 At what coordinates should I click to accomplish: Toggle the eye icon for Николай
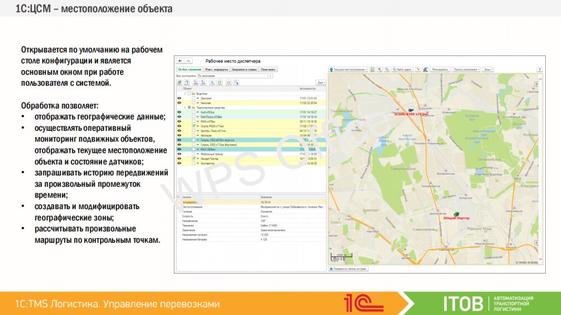coord(180,103)
